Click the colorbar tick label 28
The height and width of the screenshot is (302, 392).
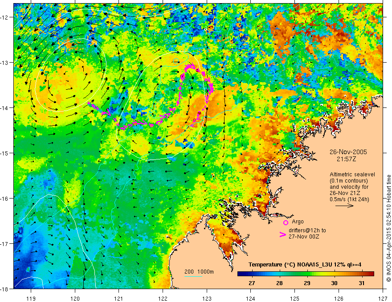tap(279, 283)
